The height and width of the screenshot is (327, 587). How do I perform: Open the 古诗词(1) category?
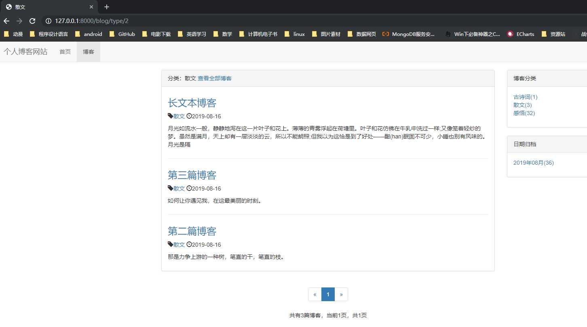pos(526,97)
